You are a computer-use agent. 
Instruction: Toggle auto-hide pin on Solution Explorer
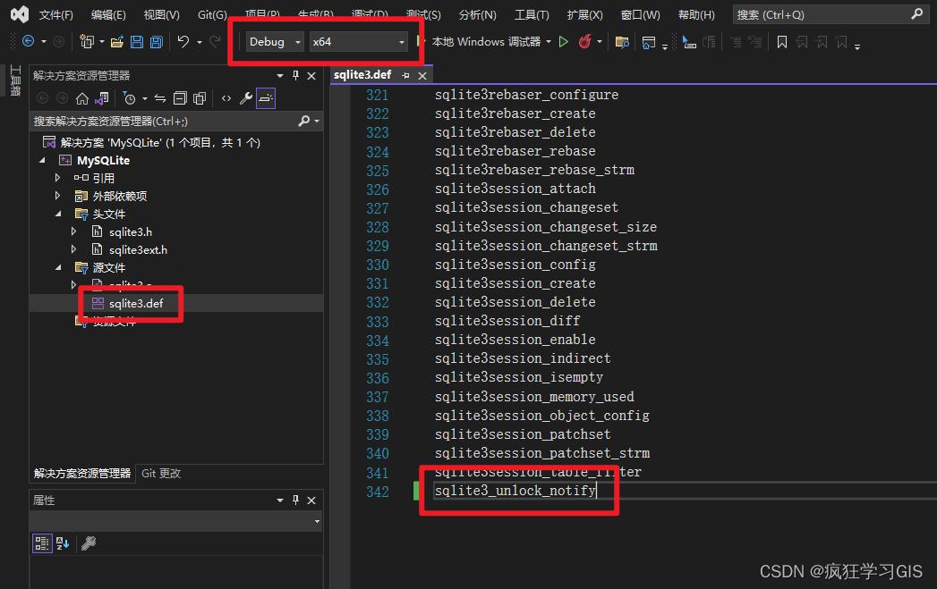[x=295, y=75]
